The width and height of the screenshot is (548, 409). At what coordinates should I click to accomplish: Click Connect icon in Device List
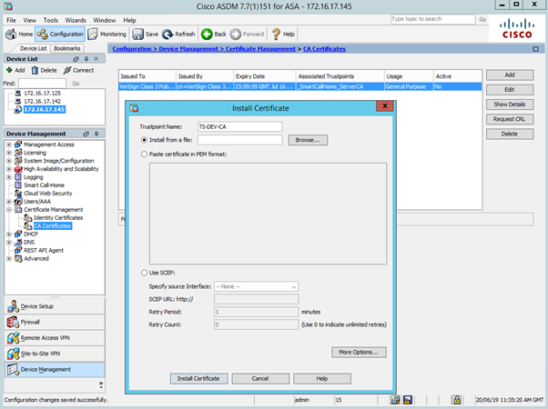click(x=66, y=69)
